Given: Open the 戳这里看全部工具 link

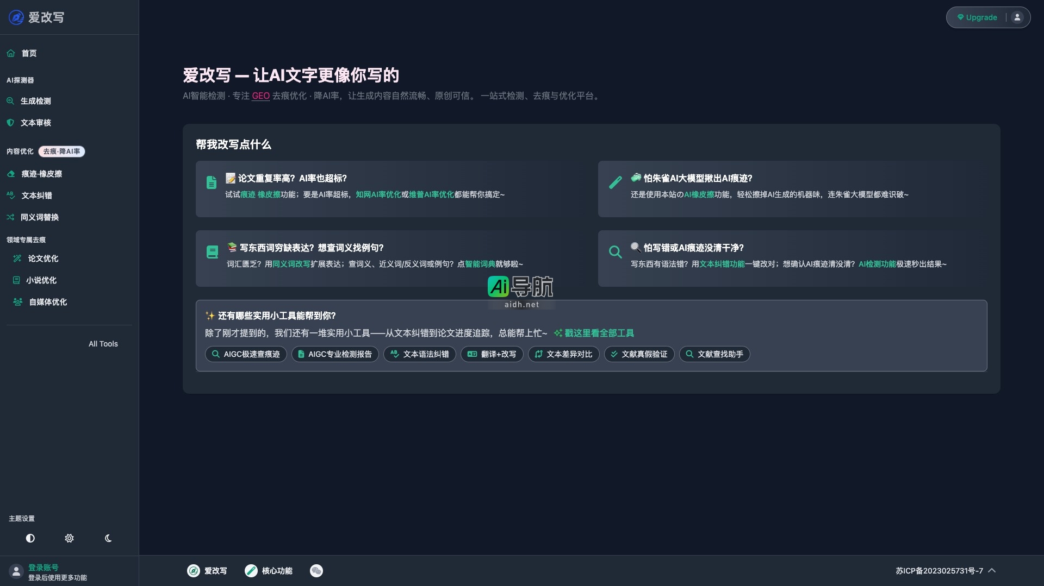Looking at the screenshot, I should 599,333.
